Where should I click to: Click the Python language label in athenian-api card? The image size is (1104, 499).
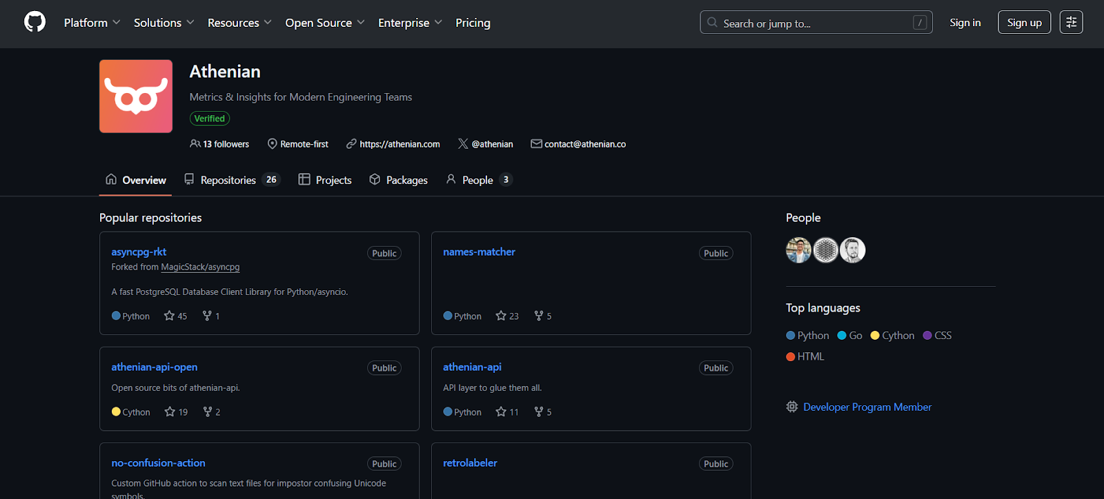468,412
